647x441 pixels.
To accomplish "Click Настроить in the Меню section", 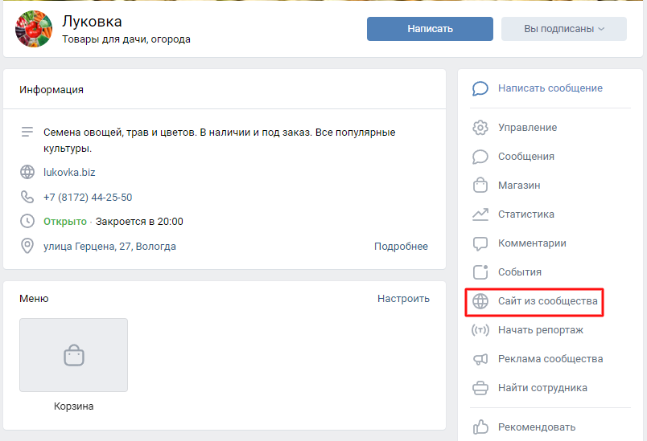I will [x=403, y=299].
